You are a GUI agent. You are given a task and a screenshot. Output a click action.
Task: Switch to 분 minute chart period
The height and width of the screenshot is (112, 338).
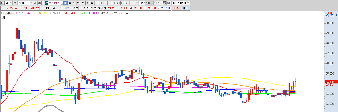click(83, 3)
